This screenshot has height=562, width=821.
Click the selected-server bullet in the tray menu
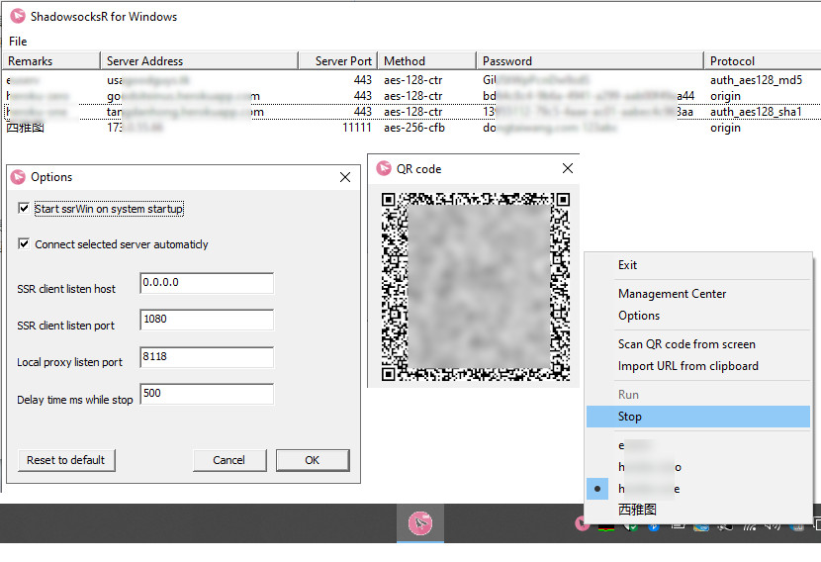coord(597,489)
